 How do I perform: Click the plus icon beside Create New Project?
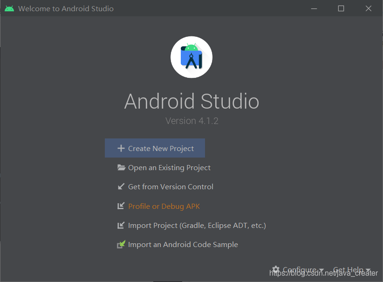click(x=121, y=148)
